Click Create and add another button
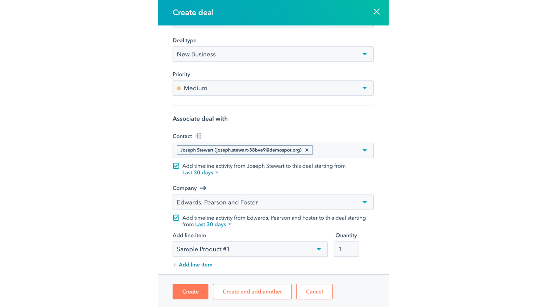 pyautogui.click(x=252, y=292)
